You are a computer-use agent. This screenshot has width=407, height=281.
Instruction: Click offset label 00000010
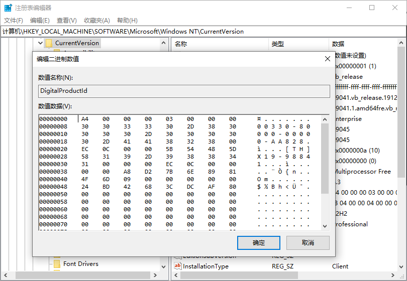click(x=53, y=134)
